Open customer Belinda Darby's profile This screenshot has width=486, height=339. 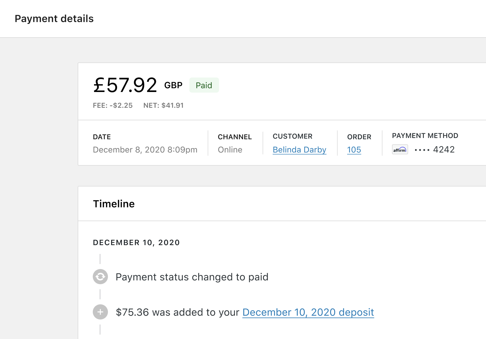[299, 150]
